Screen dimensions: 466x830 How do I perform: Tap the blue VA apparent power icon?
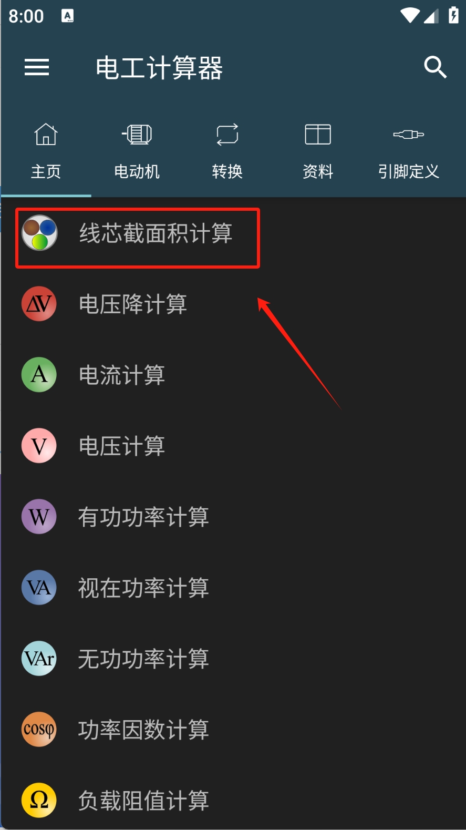[39, 588]
